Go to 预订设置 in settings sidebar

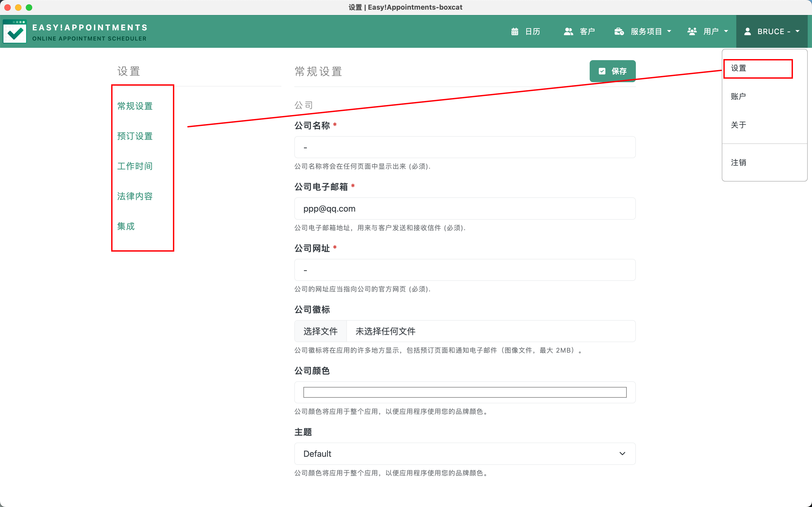(x=135, y=136)
